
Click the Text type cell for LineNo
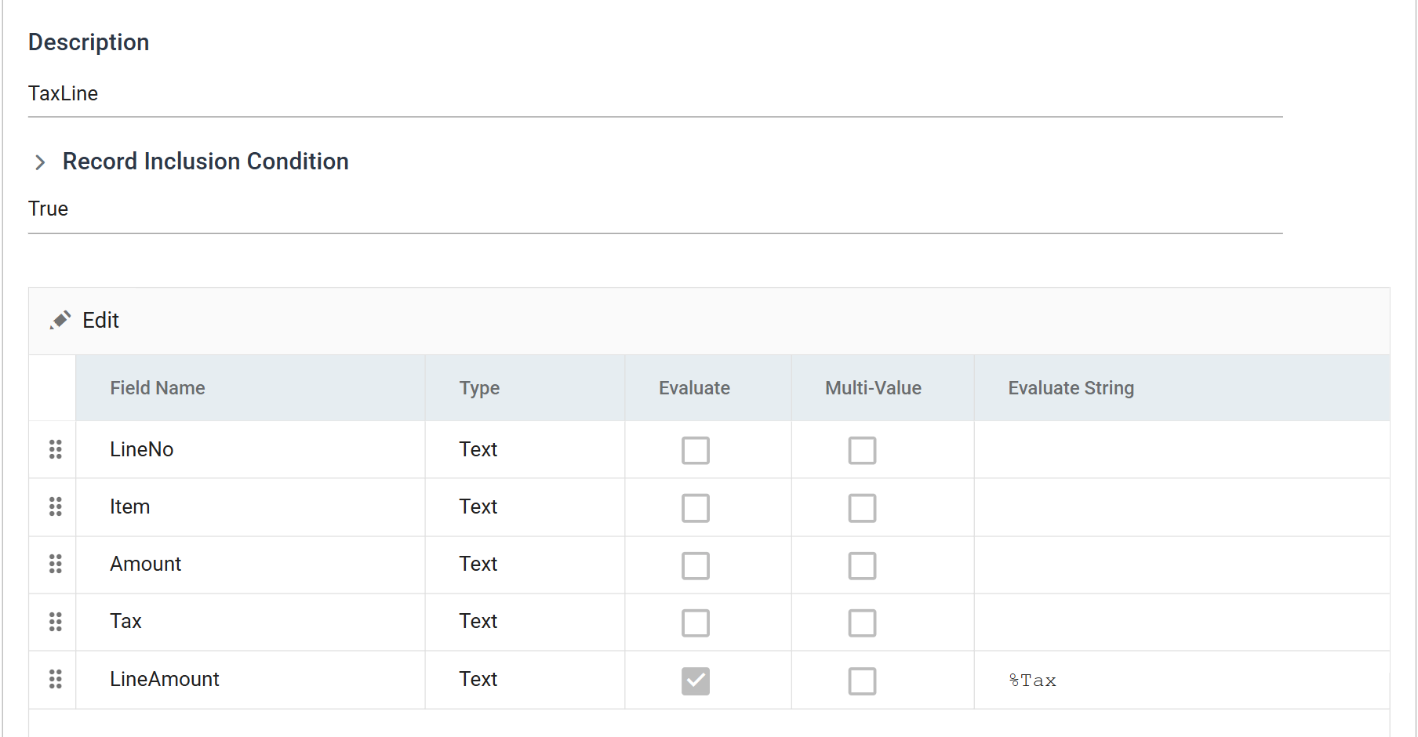click(x=525, y=449)
